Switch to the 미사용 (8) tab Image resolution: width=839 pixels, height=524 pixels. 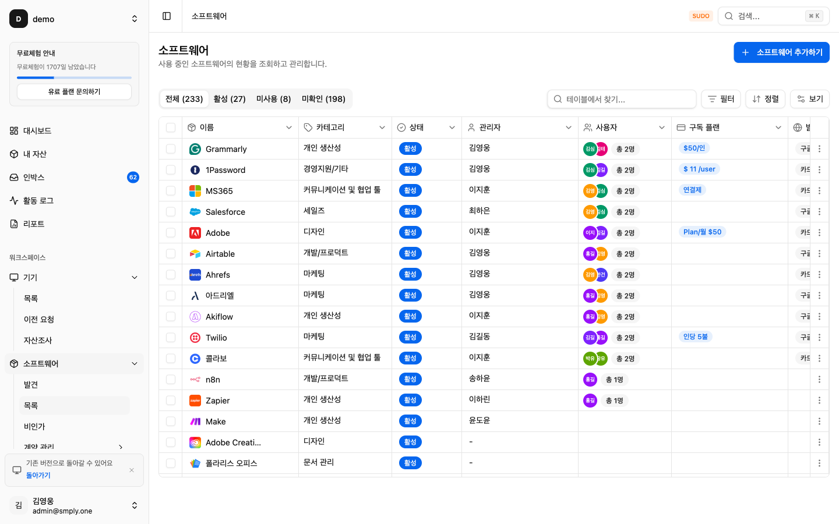point(274,99)
